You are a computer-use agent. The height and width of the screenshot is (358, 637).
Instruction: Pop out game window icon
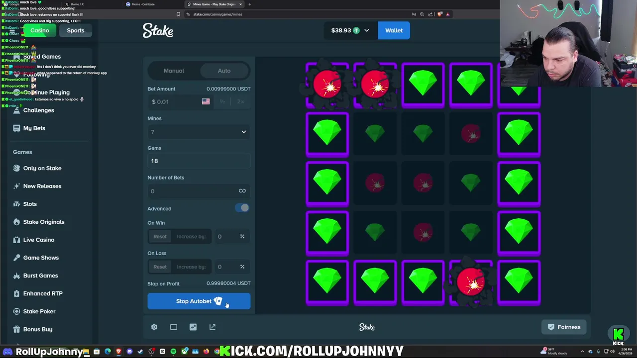click(212, 327)
